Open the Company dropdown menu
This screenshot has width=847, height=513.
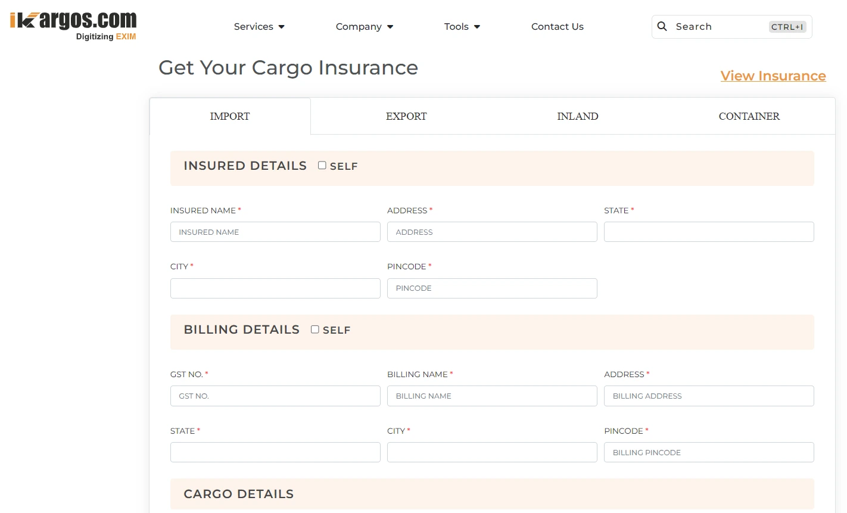(365, 27)
